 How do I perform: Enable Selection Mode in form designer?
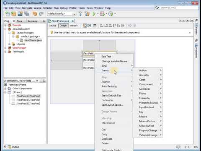[x=85, y=26]
